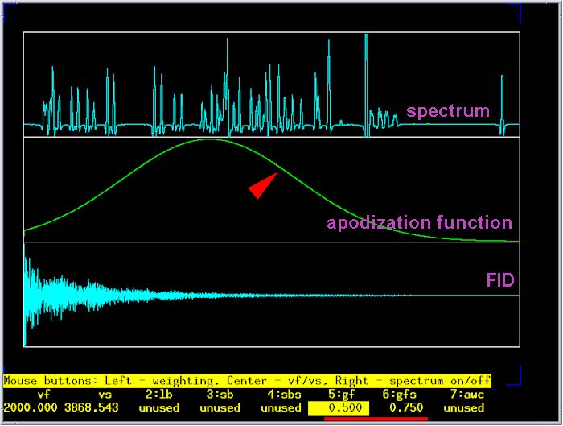Click inside the spectrum display panel
Image resolution: width=563 pixels, height=426 pixels.
pyautogui.click(x=272, y=85)
